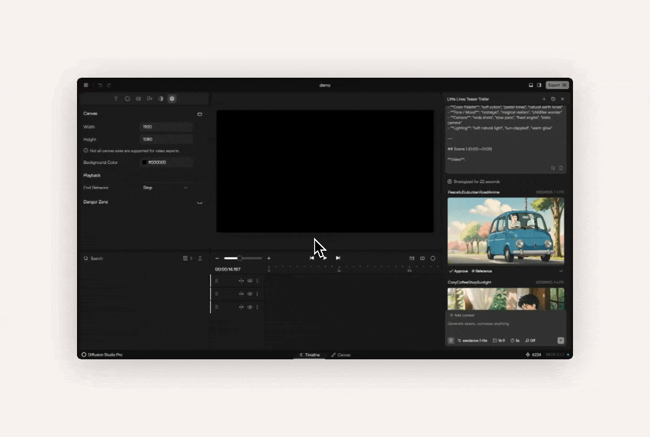Click the Export button
The width and height of the screenshot is (650, 437).
click(557, 85)
